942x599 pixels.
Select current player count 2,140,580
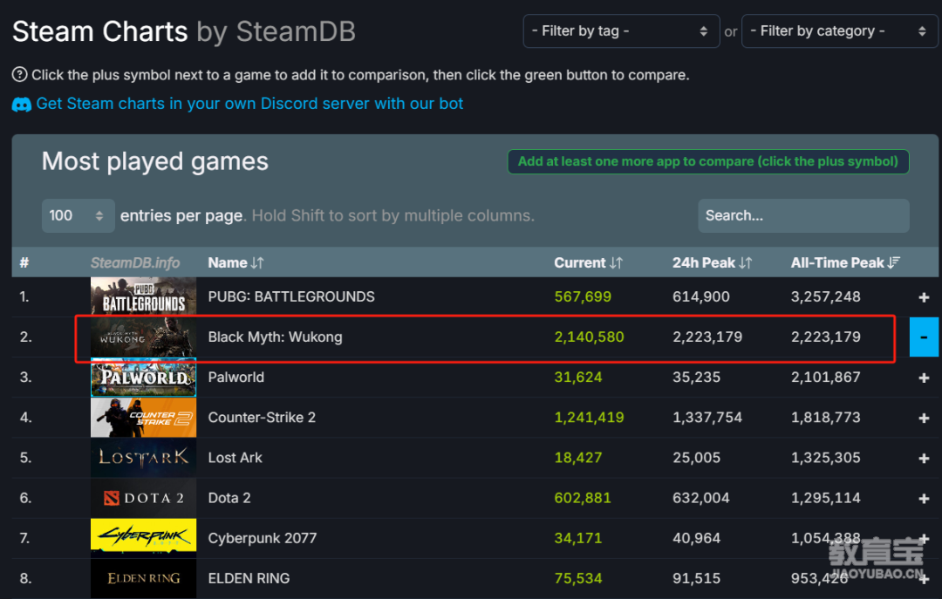[x=590, y=337]
